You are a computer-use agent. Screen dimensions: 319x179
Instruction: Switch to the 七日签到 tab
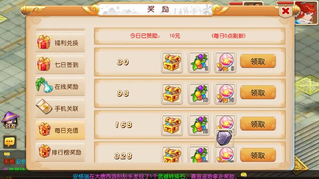pyautogui.click(x=60, y=65)
